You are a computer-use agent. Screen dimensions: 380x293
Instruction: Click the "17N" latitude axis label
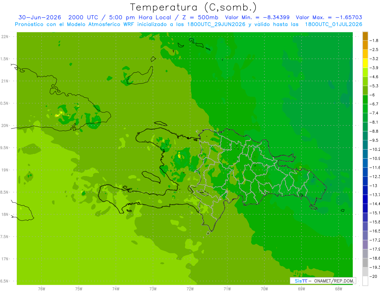[x=5, y=259]
